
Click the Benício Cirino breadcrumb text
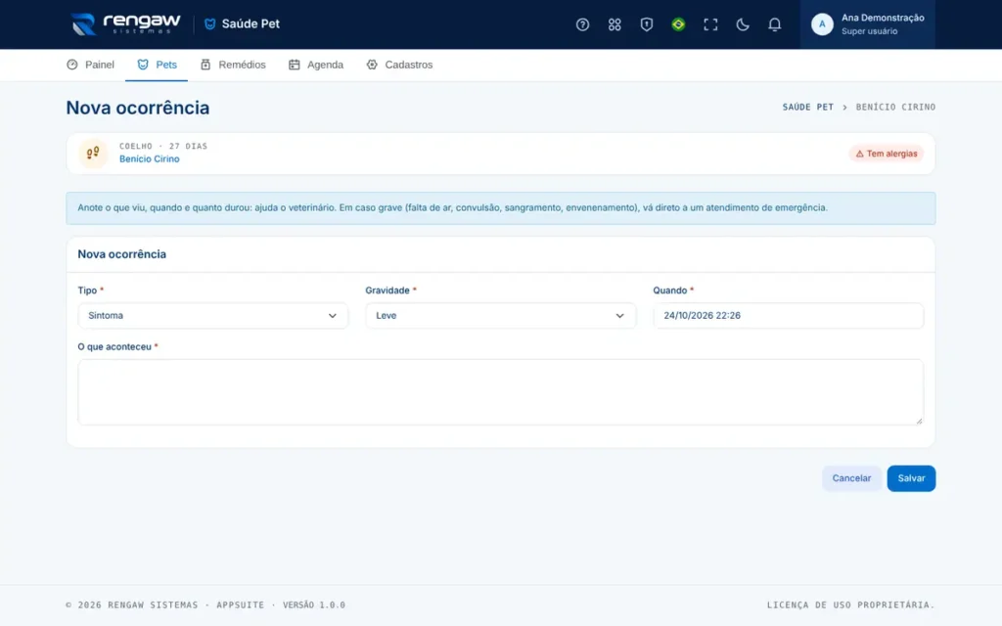[895, 108]
